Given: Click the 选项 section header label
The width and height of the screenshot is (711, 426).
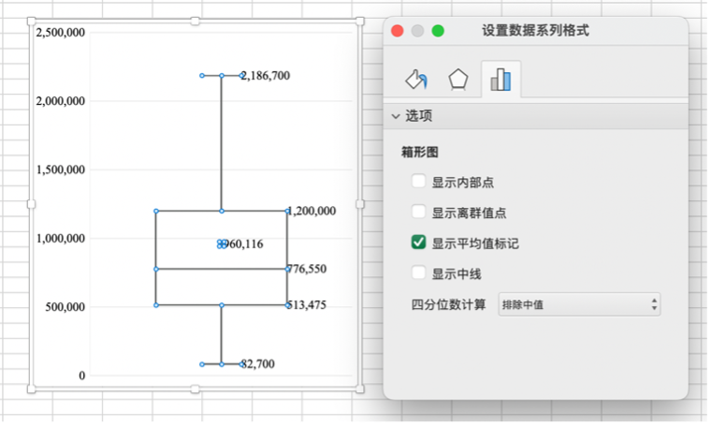Looking at the screenshot, I should coord(418,116).
